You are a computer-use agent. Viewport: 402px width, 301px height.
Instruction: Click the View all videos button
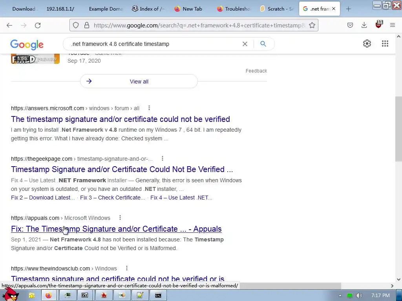139,82
